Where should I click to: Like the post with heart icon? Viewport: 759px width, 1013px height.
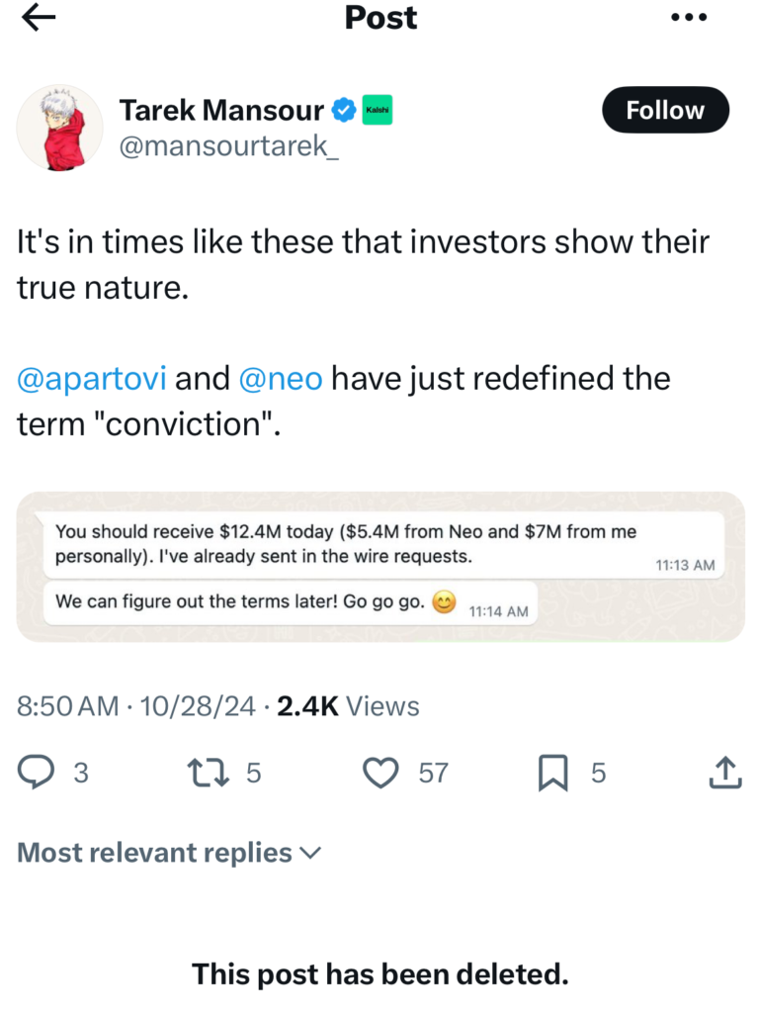click(380, 773)
